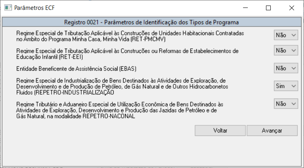
Task: Expand the REPETRO-NACONAL Não dropdown
Action: coord(286,104)
